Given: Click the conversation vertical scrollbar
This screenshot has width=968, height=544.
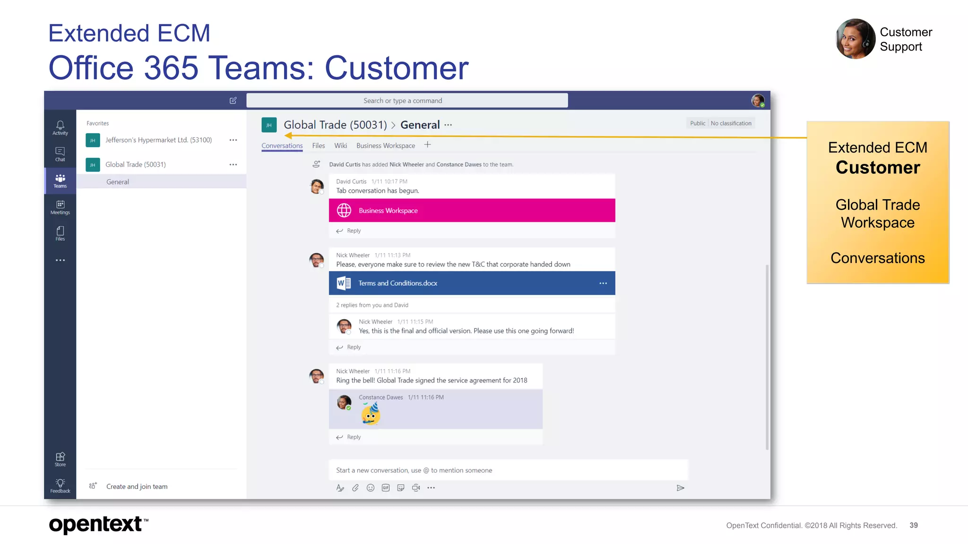Looking at the screenshot, I should [767, 357].
